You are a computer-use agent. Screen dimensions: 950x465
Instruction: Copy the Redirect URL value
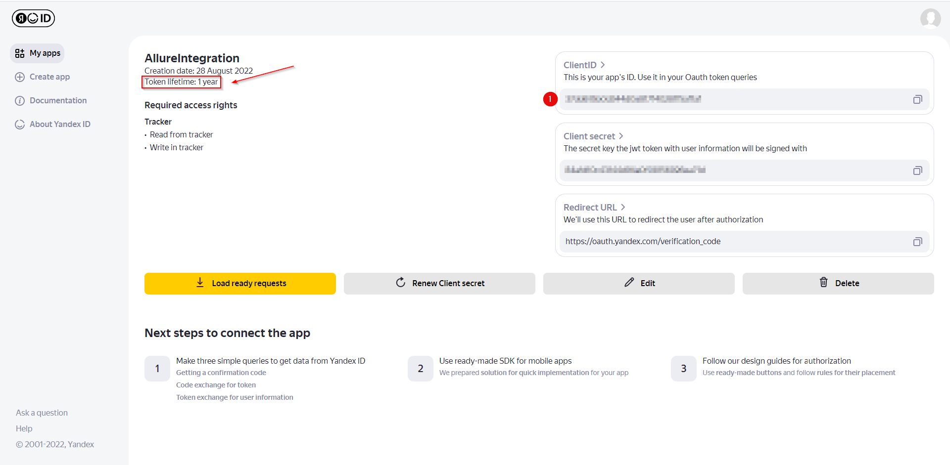[917, 242]
